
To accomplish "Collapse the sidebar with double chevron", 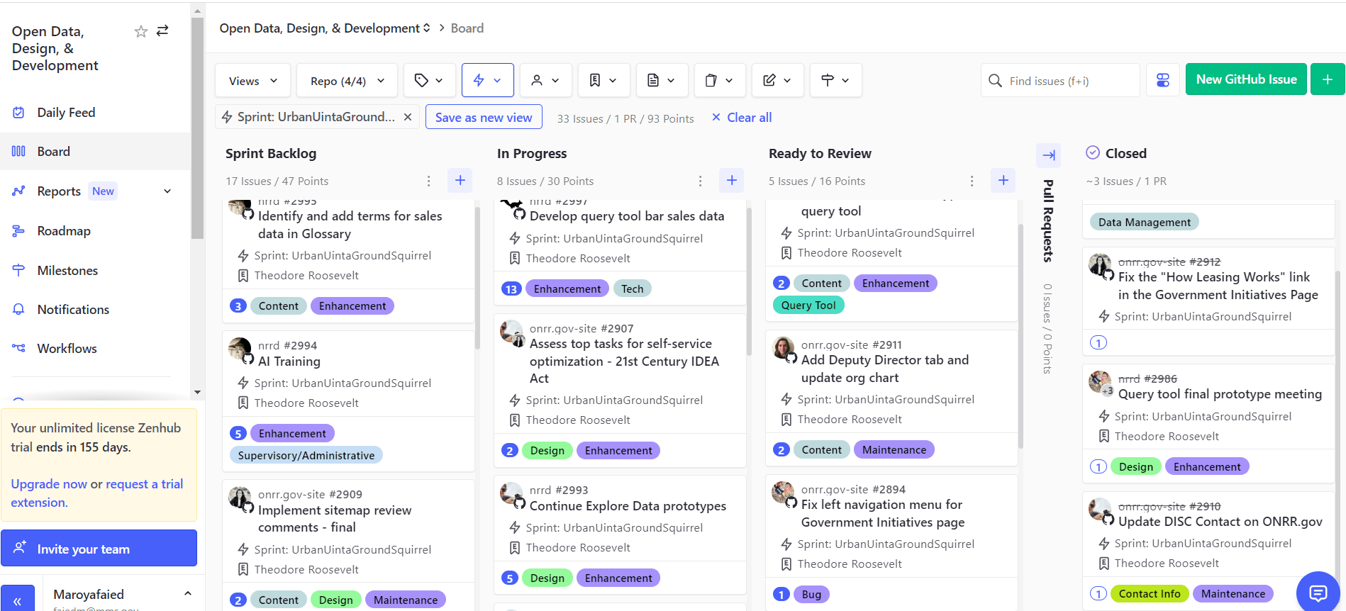I will click(18, 600).
